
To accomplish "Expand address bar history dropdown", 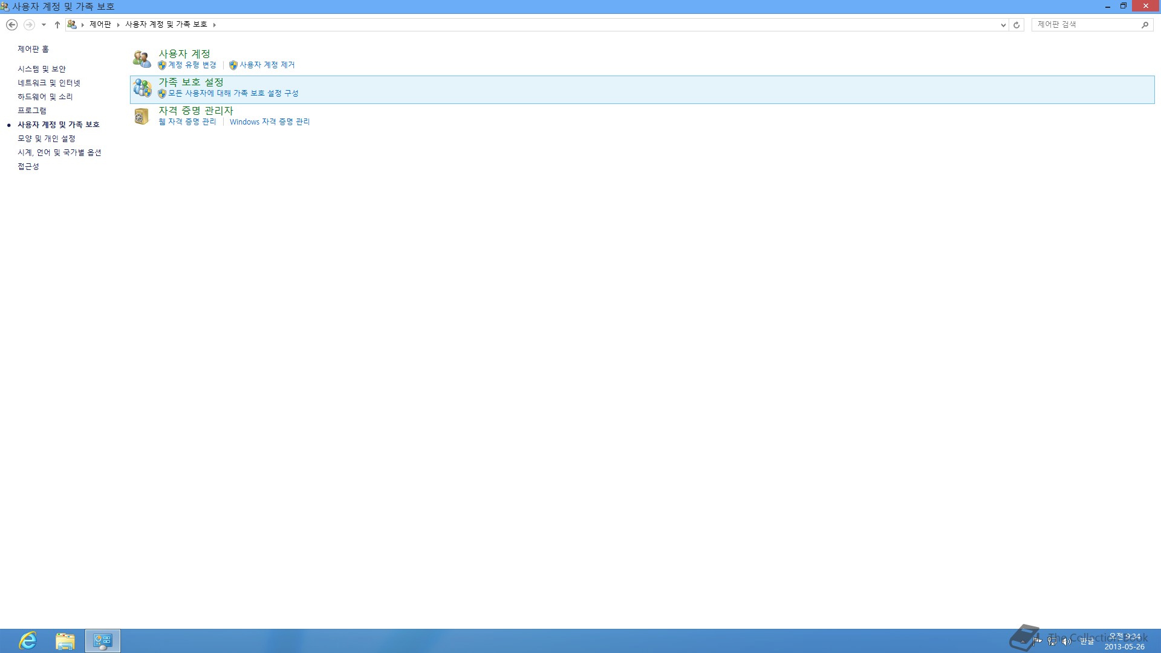I will [x=1003, y=25].
